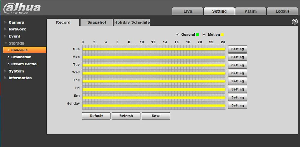This screenshot has width=300, height=147.
Task: Click the green General color swatch
Action: (198, 35)
